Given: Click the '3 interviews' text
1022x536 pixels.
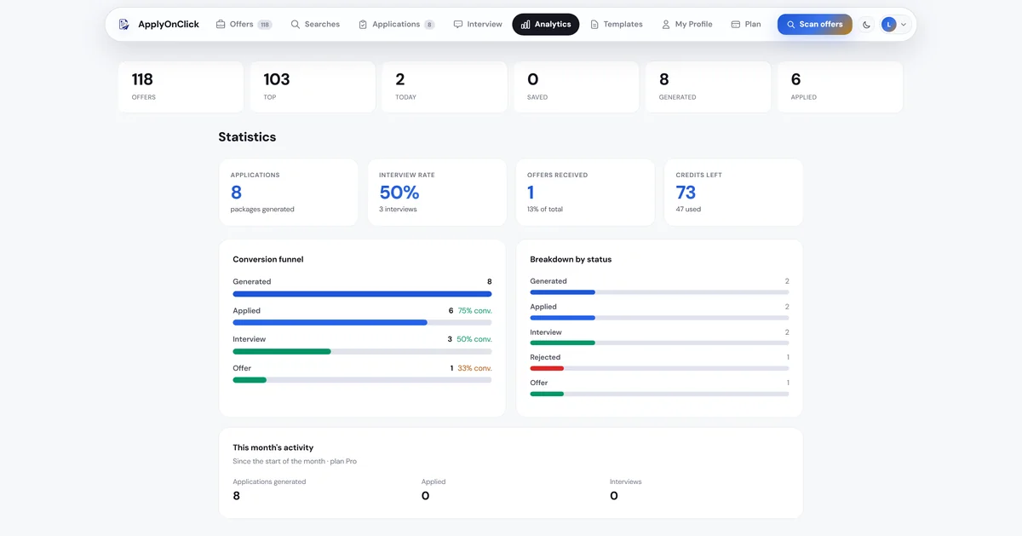Looking at the screenshot, I should 398,210.
